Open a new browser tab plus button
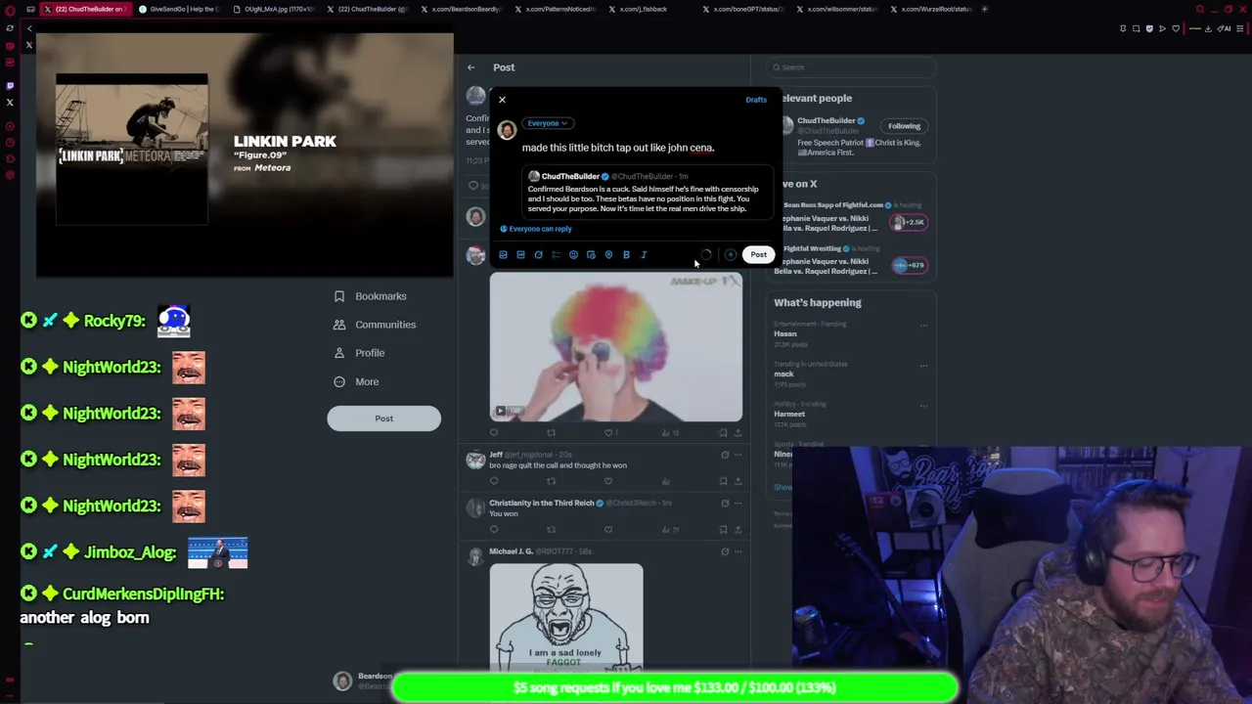 point(984,9)
